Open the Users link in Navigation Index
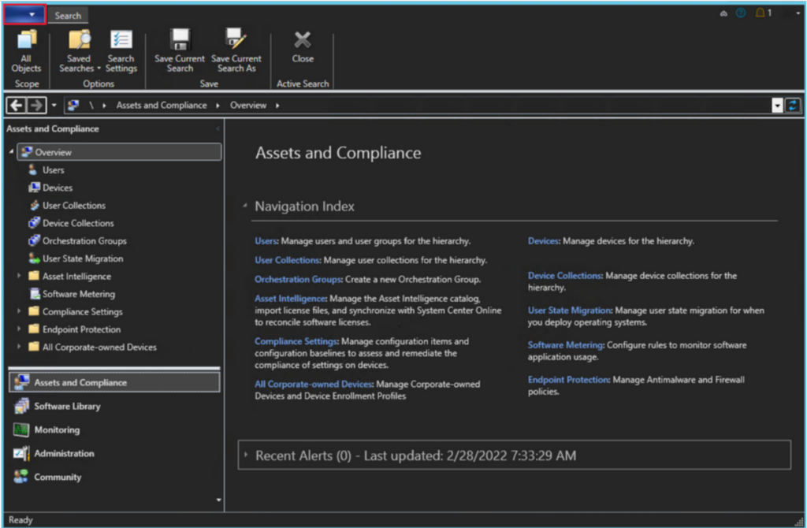The width and height of the screenshot is (807, 528). coord(266,241)
